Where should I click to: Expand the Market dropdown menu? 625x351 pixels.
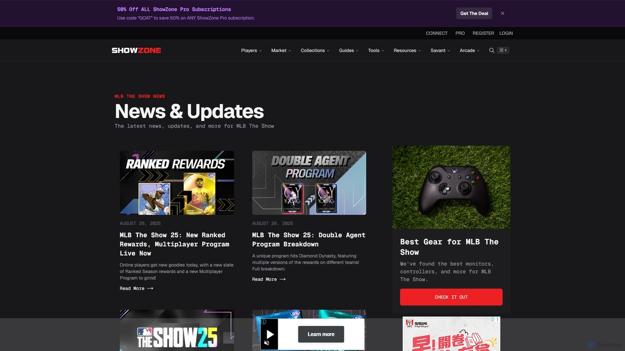pos(281,50)
